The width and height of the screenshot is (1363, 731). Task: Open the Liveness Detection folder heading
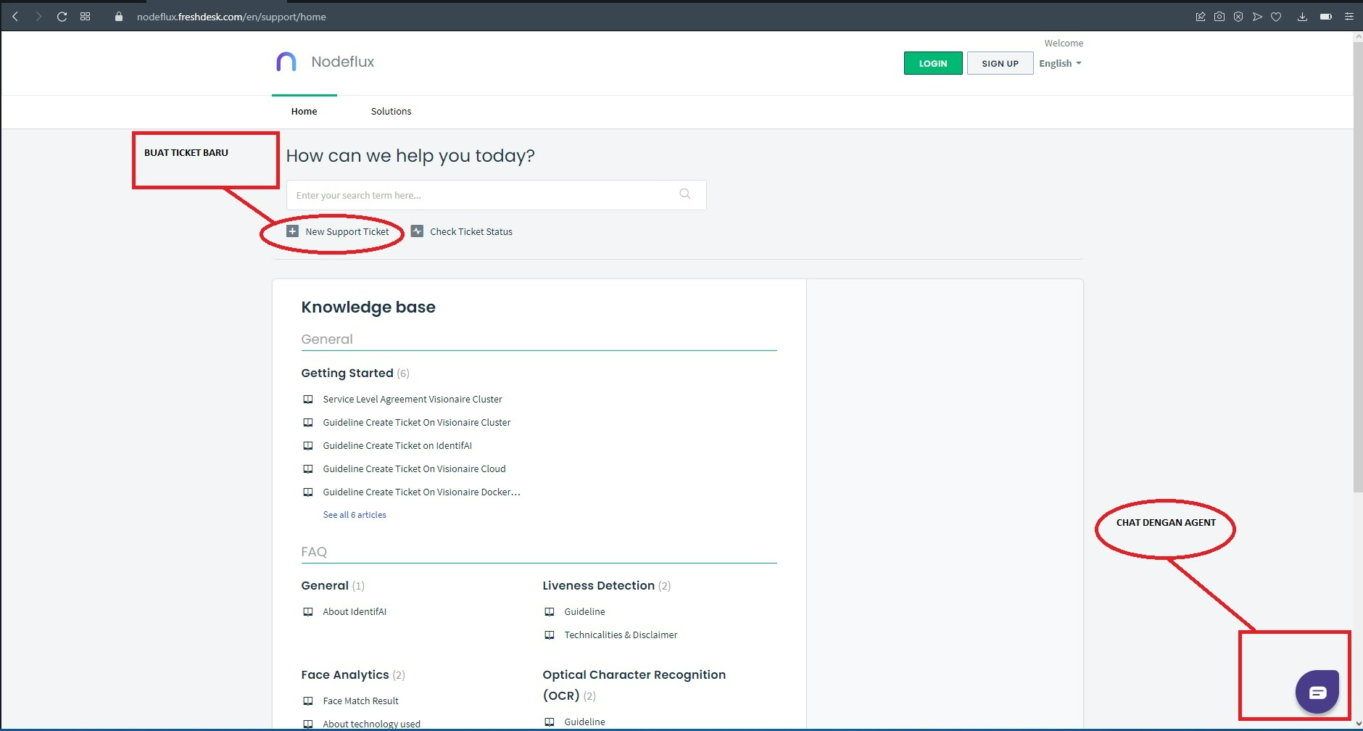[x=598, y=585]
